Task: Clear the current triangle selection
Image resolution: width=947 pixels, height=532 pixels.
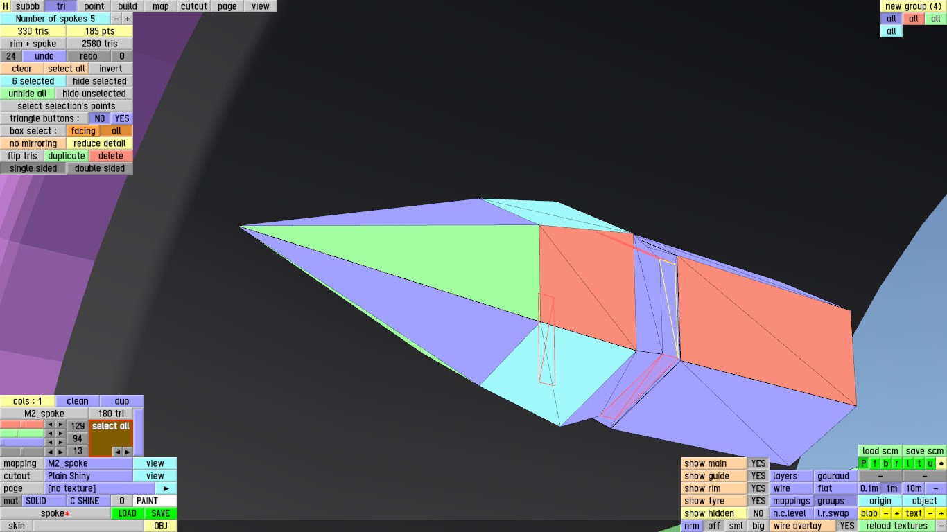Action: (22, 69)
